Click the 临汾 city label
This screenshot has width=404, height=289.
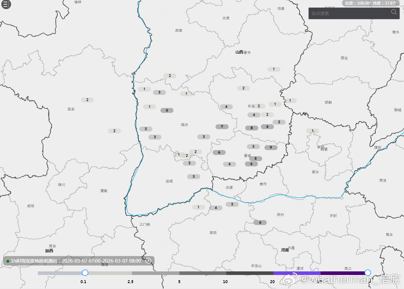(x=185, y=125)
